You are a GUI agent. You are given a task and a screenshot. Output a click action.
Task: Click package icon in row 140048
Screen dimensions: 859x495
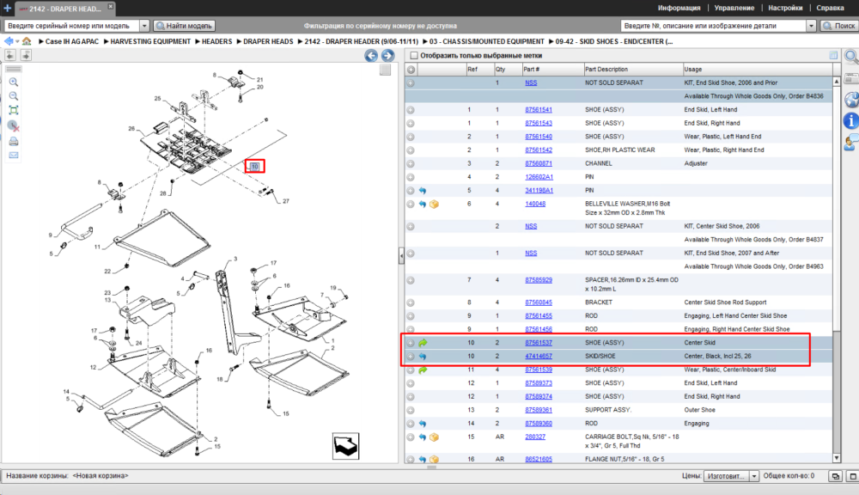[x=434, y=204]
